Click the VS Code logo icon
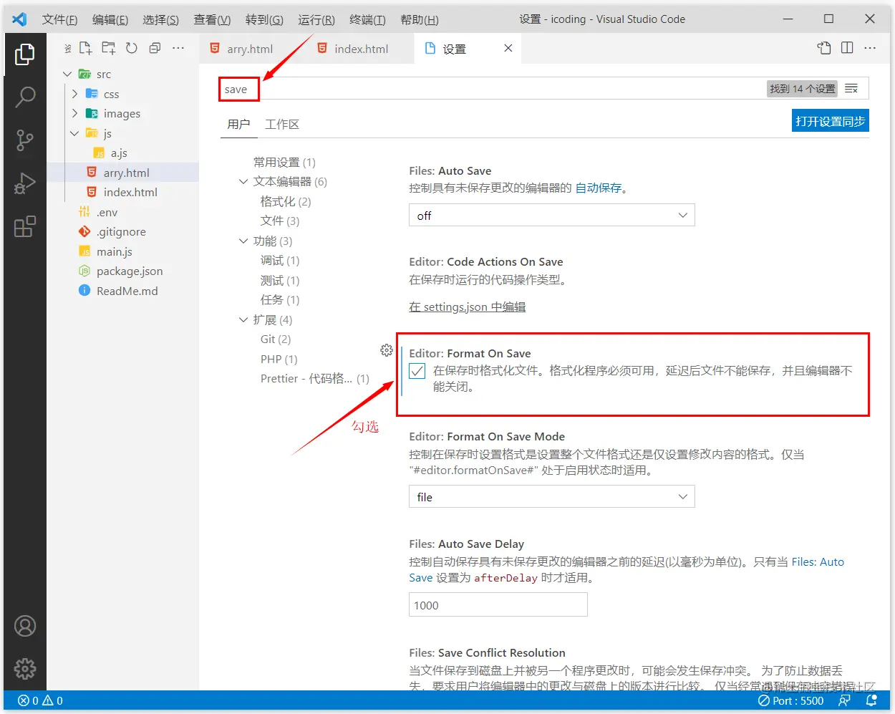This screenshot has width=895, height=714. pyautogui.click(x=20, y=19)
